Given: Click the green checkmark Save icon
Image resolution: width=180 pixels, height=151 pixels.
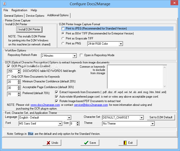Looking at the screenshot, I should click(86, 143).
